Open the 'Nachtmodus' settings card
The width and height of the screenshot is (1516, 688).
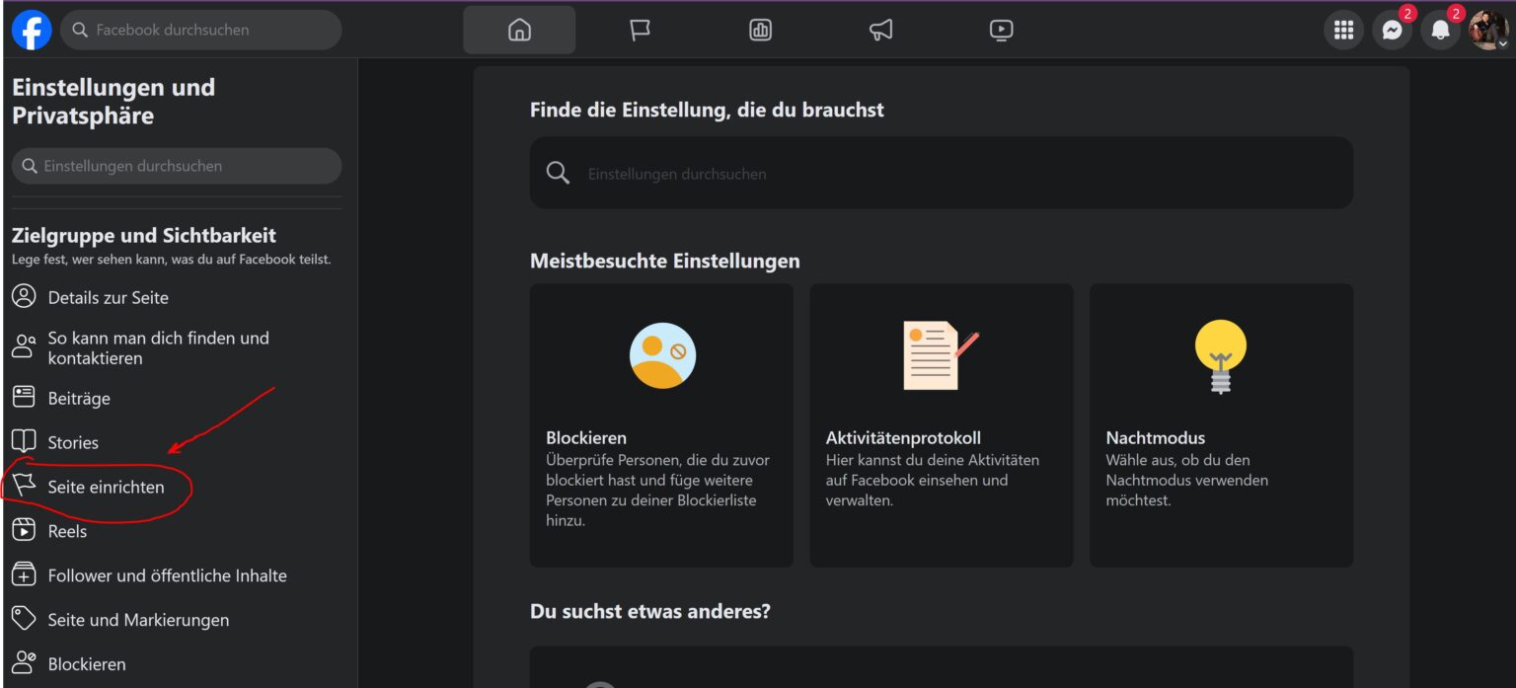point(1221,424)
